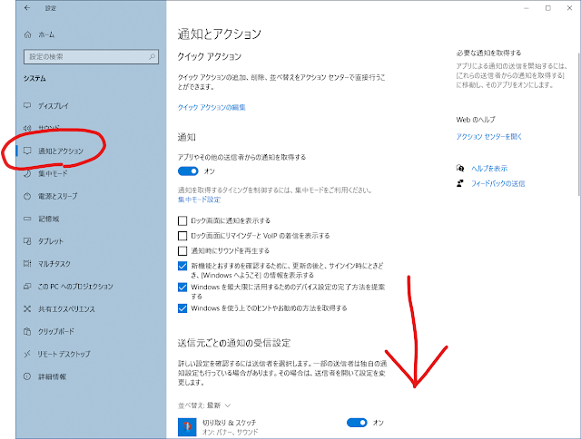Click the 切り取り＆スケッチ app icon
581x439 pixels.
pyautogui.click(x=187, y=427)
